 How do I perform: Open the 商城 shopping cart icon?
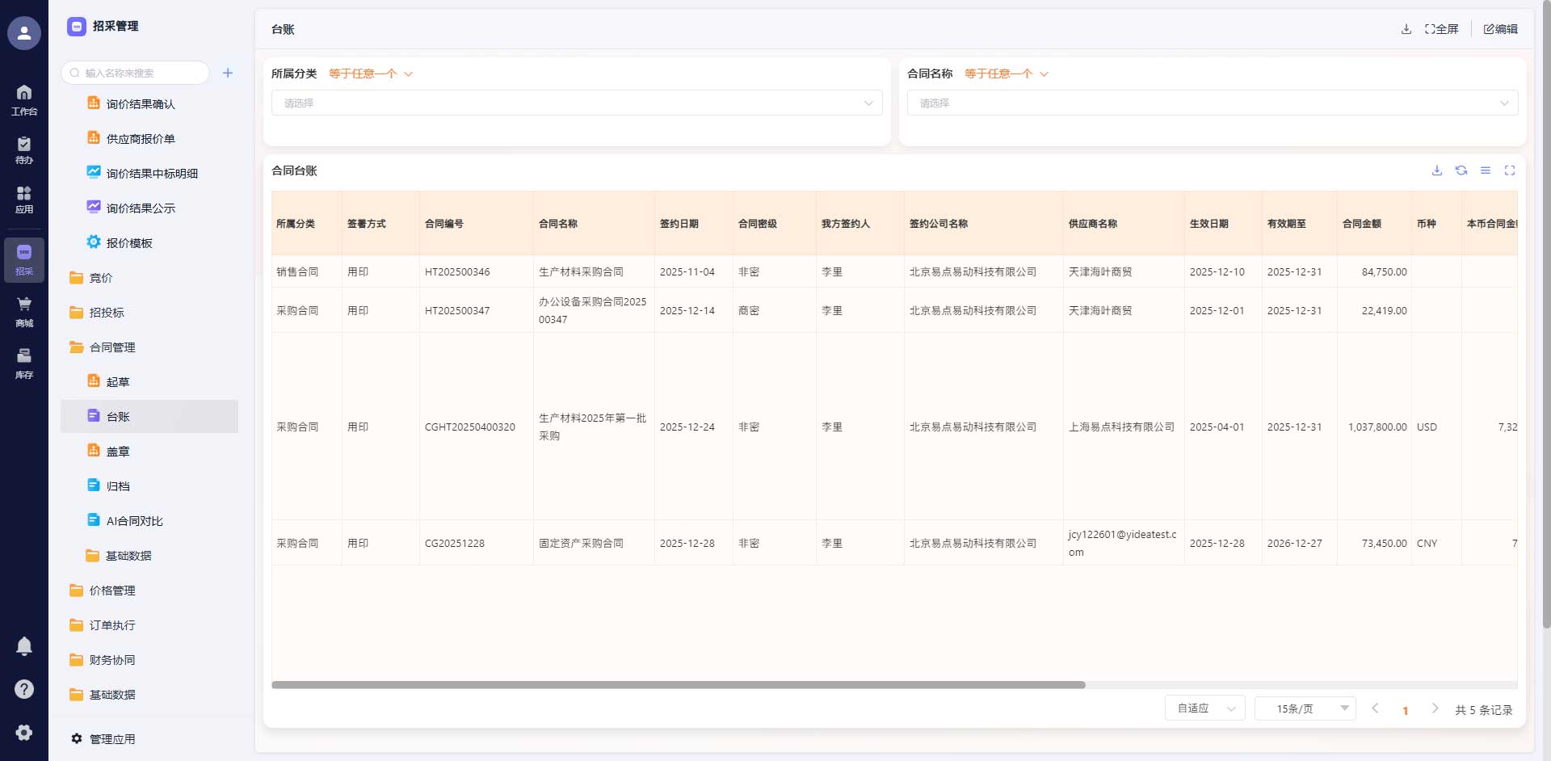[24, 312]
